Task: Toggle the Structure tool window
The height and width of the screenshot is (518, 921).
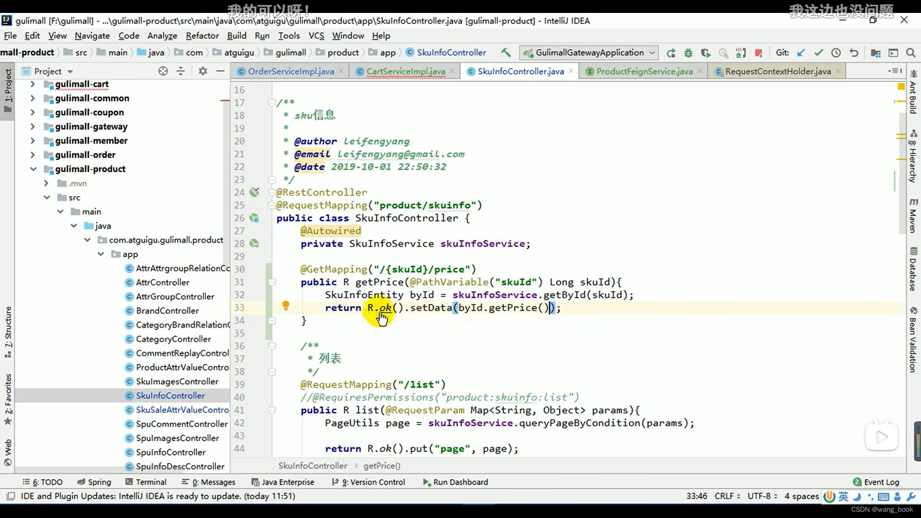Action: point(8,332)
